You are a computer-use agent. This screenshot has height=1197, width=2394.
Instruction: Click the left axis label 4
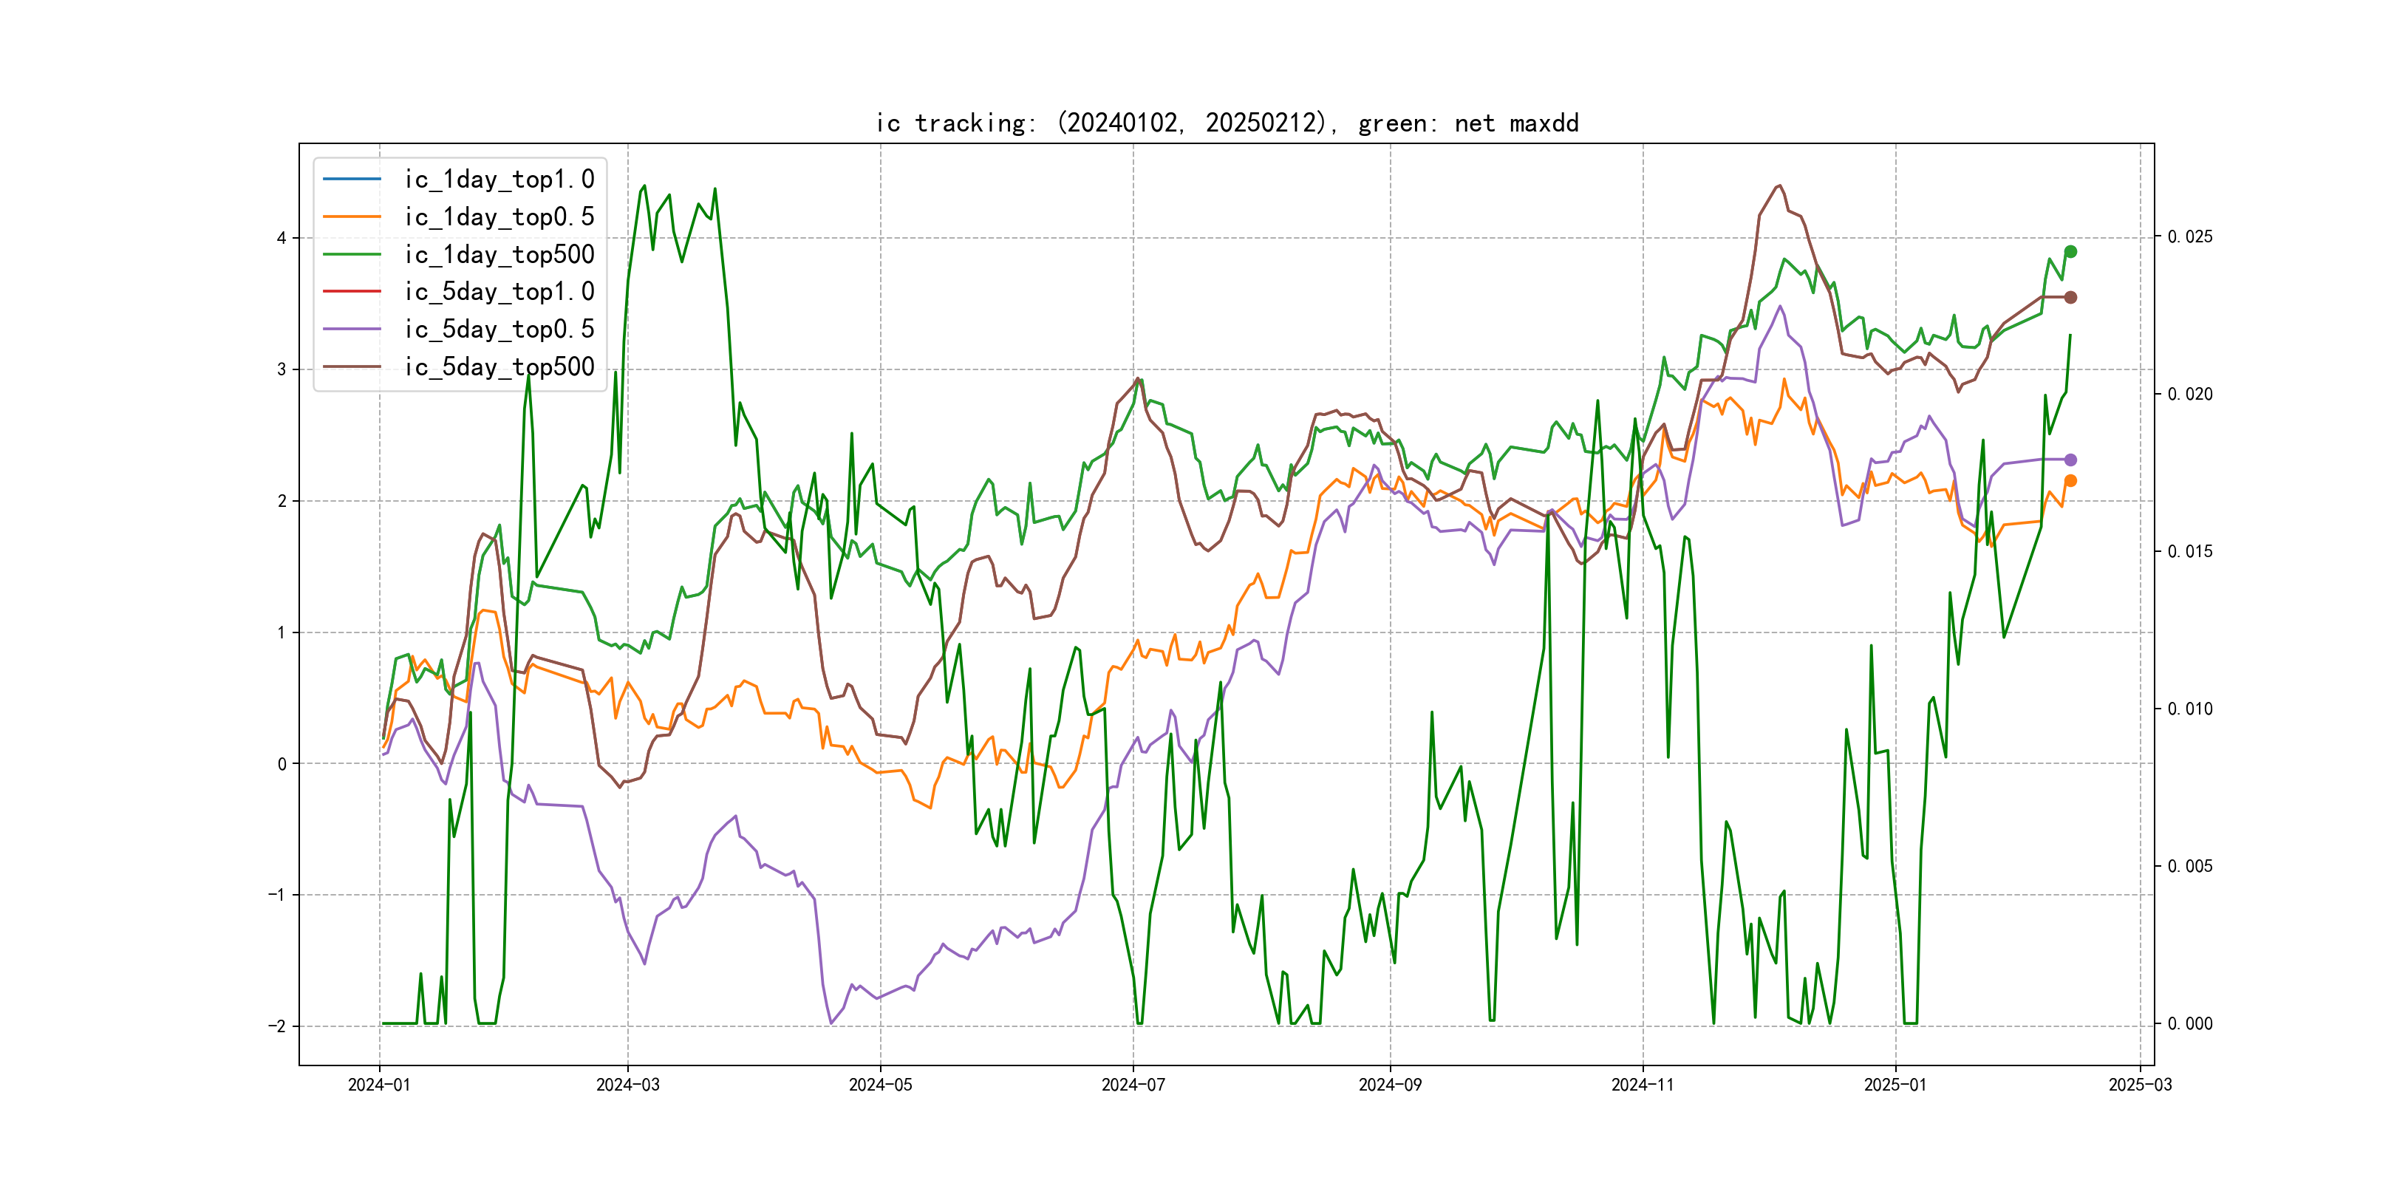tap(282, 238)
